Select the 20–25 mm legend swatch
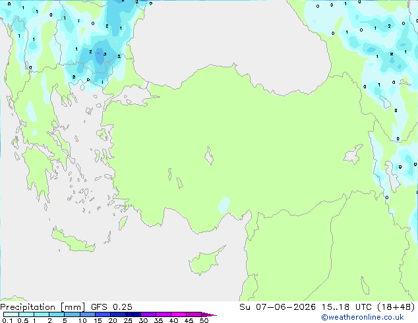The image size is (418, 323). 118,314
